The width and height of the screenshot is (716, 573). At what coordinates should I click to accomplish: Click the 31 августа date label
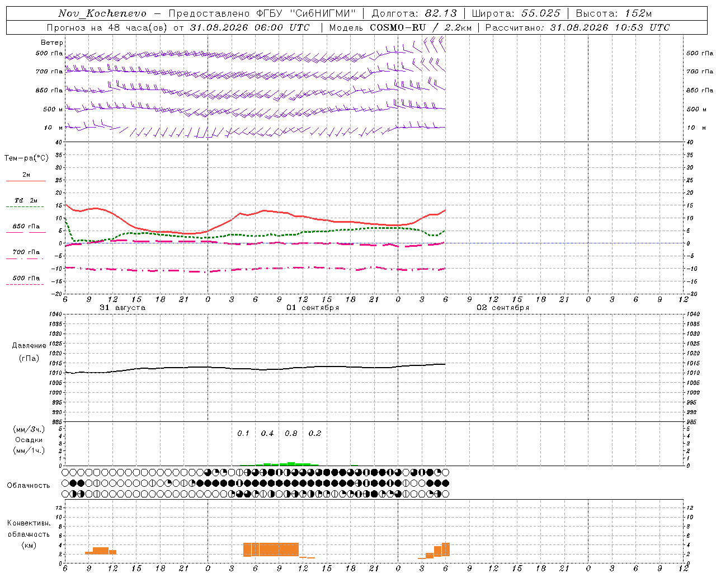pyautogui.click(x=123, y=308)
